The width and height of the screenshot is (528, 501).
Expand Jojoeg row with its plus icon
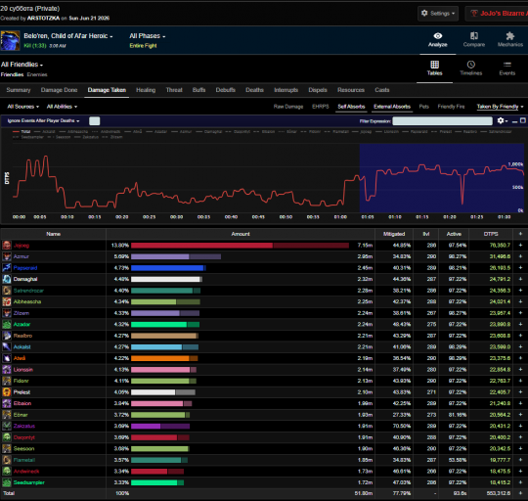(x=520, y=246)
